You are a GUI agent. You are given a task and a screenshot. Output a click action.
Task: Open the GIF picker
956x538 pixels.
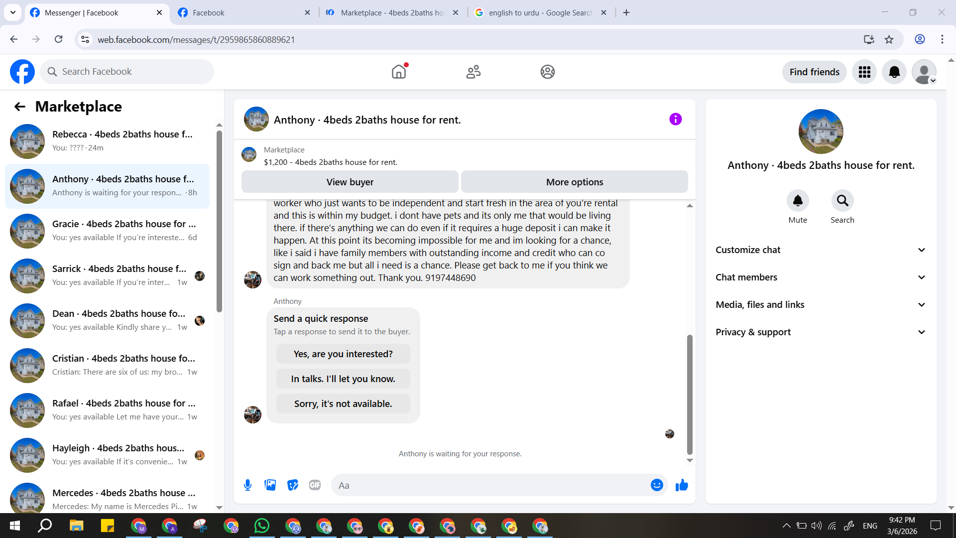[315, 485]
